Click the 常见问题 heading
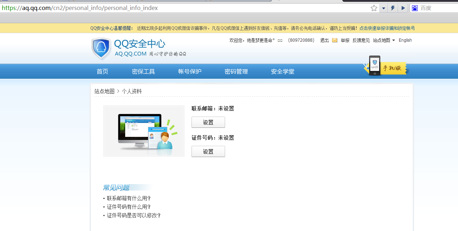The width and height of the screenshot is (458, 231). [x=116, y=188]
